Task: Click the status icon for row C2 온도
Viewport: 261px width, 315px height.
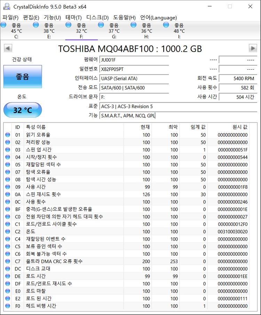Action: 8,231
